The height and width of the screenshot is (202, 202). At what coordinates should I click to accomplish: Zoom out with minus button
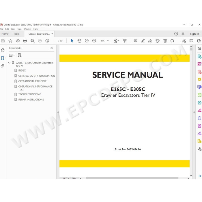coord(87,41)
